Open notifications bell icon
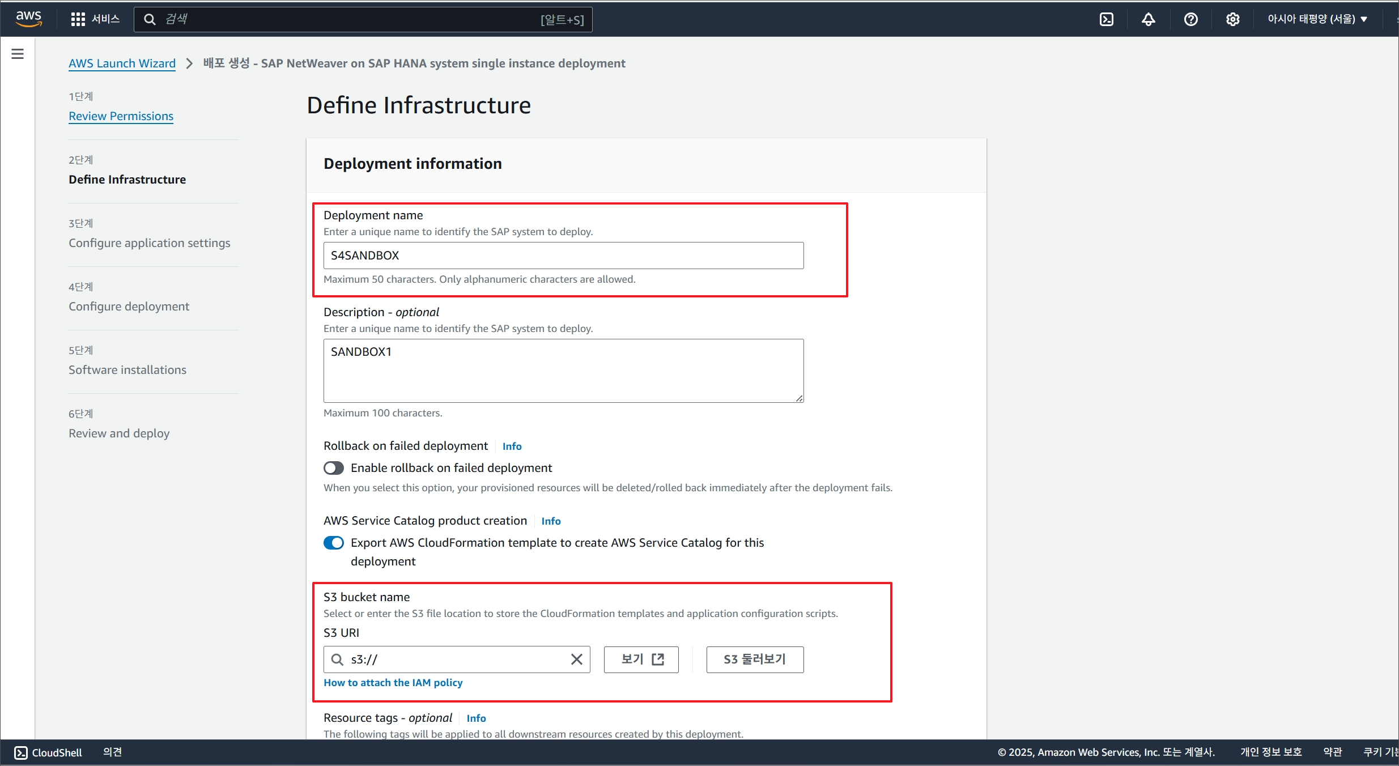 (1148, 19)
